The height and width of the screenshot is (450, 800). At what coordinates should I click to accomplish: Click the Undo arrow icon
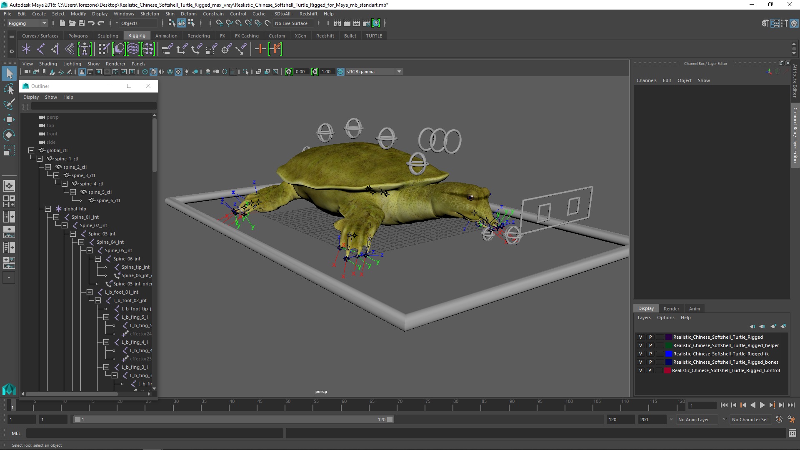click(91, 23)
